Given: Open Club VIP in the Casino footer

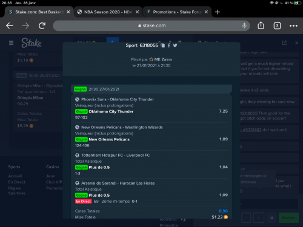Looking at the screenshot, I should point(54,182).
